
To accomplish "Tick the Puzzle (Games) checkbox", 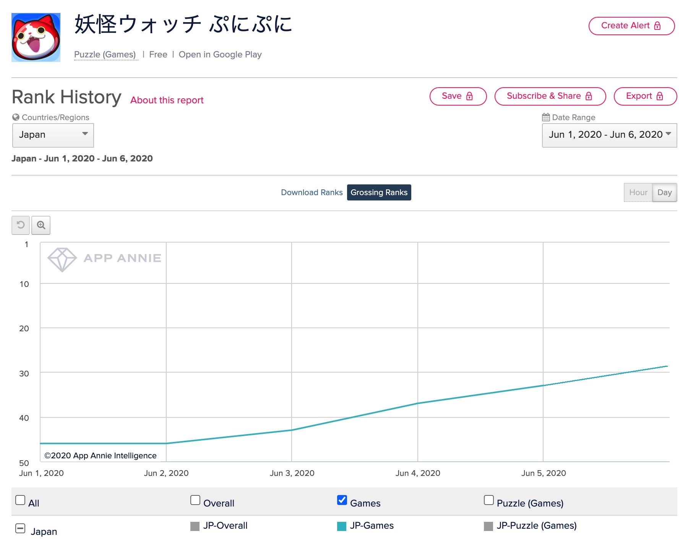I will pyautogui.click(x=489, y=500).
